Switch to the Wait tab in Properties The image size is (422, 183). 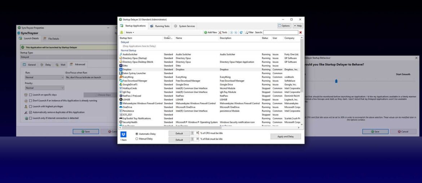[x=60, y=65]
